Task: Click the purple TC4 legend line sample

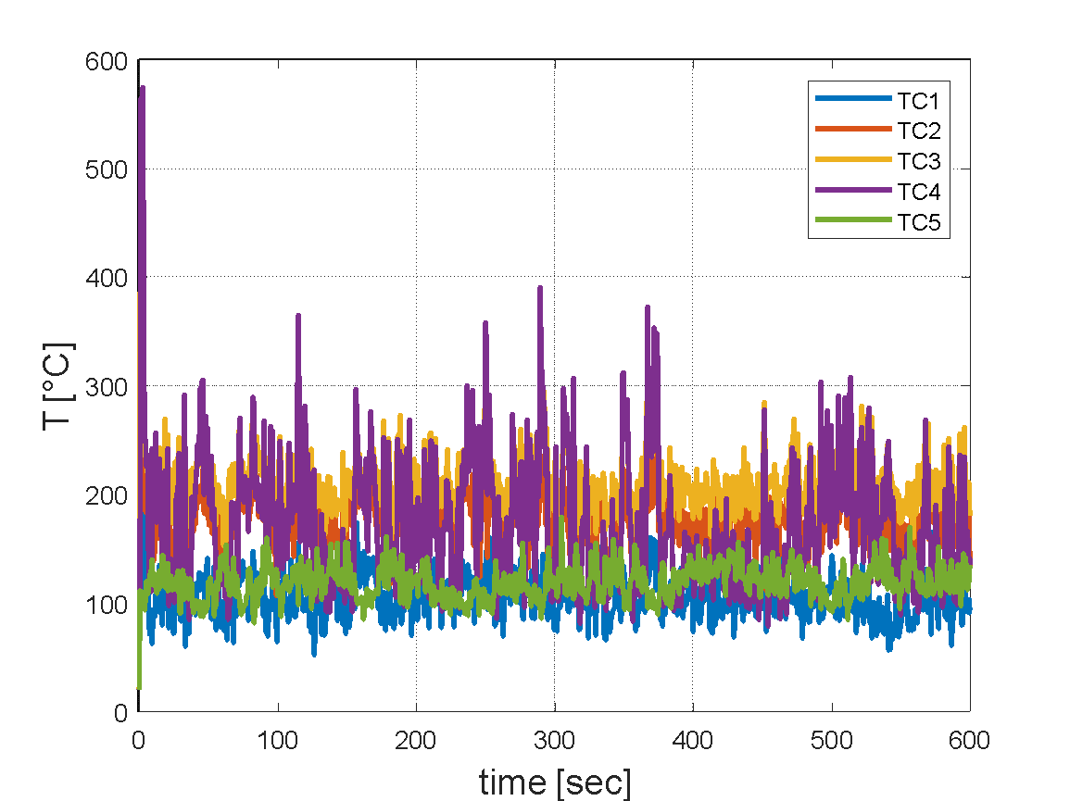Action: click(x=853, y=189)
